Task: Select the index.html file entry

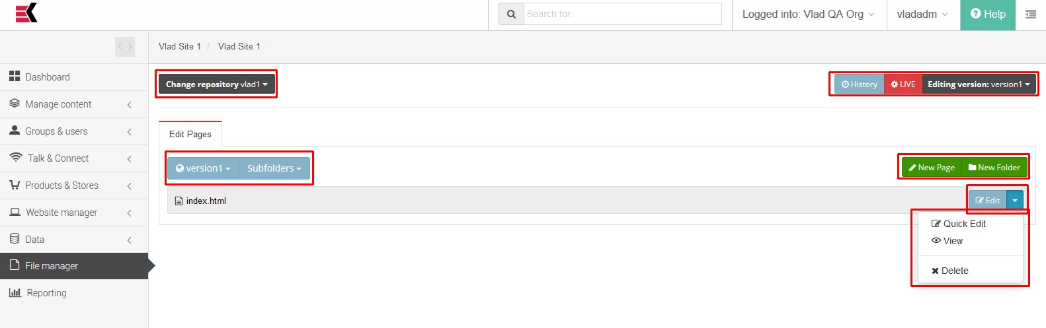Action: point(206,201)
